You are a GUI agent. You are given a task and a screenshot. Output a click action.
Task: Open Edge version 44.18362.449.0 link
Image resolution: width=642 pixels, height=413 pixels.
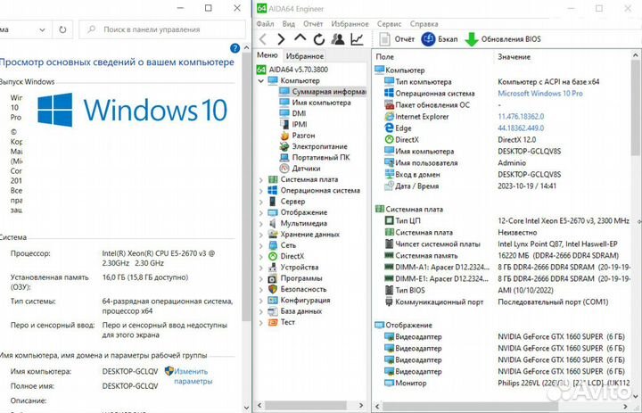tap(521, 128)
